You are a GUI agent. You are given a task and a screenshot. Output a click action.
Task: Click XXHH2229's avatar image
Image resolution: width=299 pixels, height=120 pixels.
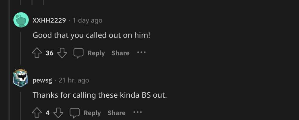click(21, 20)
